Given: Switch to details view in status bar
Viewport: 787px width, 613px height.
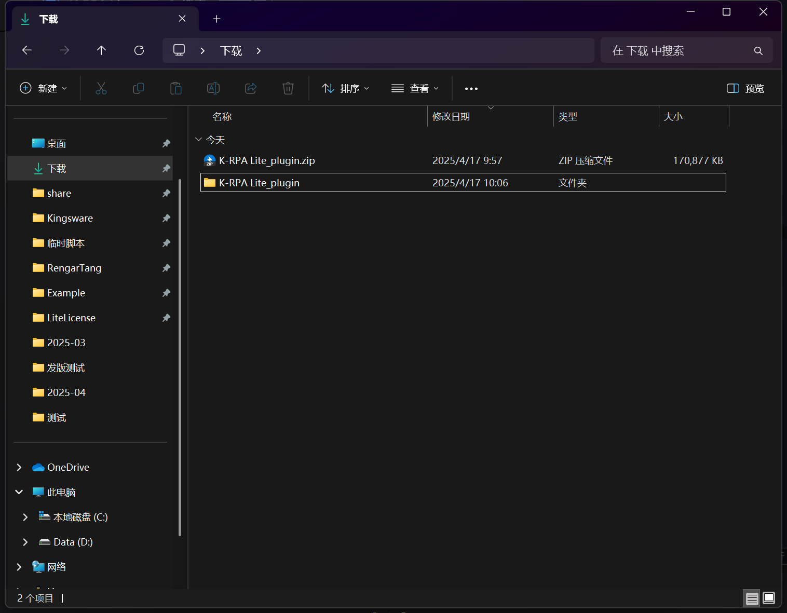Looking at the screenshot, I should (752, 598).
